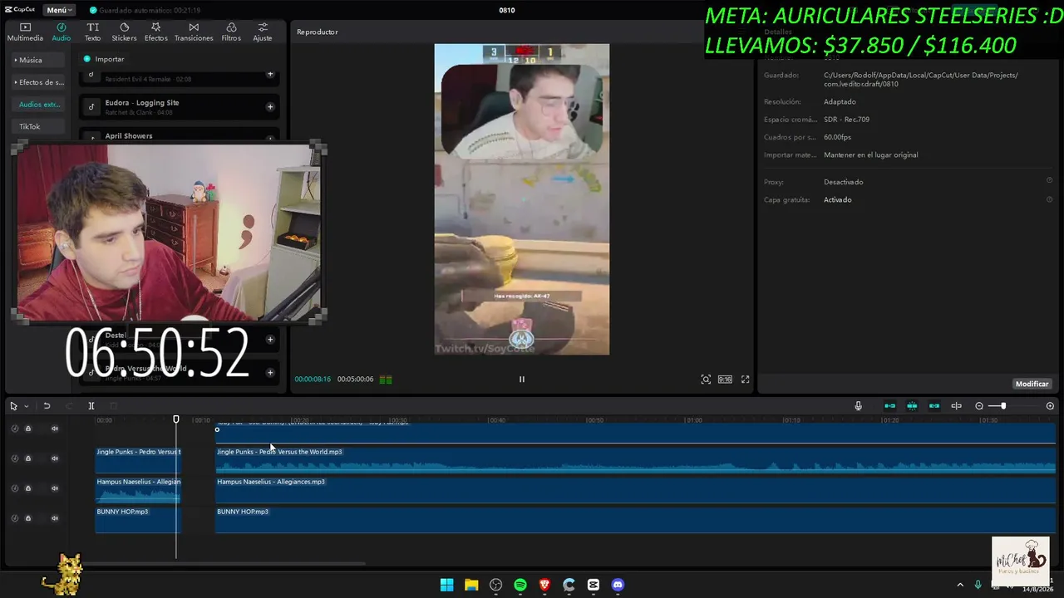The width and height of the screenshot is (1064, 598).
Task: Click the 01:00 timeline ruler mark
Action: tap(692, 420)
